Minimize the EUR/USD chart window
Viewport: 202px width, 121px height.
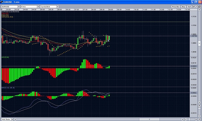coord(193,2)
